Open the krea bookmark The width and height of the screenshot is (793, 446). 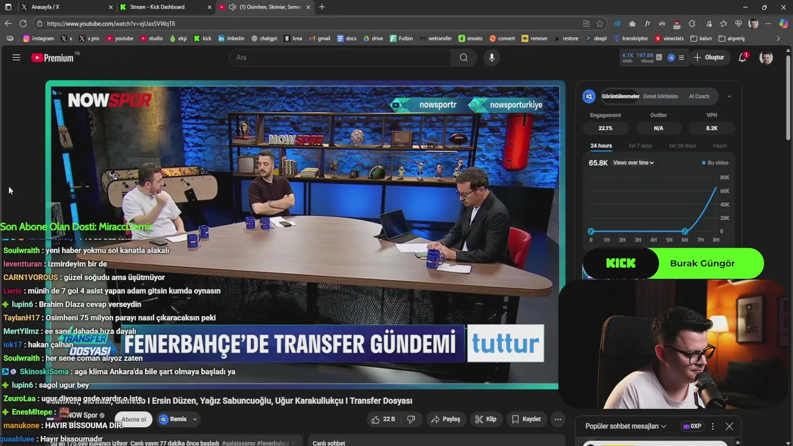[293, 38]
